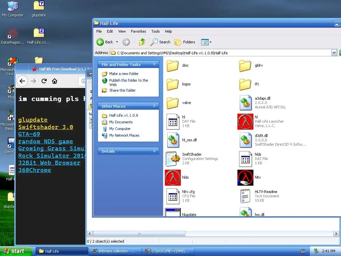Screen dimensions: 341x256
Task: Open the Tools menu
Action: coord(156,31)
